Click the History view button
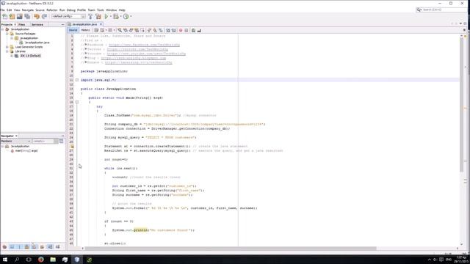Viewport: 470px width, 264px height. pos(85,30)
